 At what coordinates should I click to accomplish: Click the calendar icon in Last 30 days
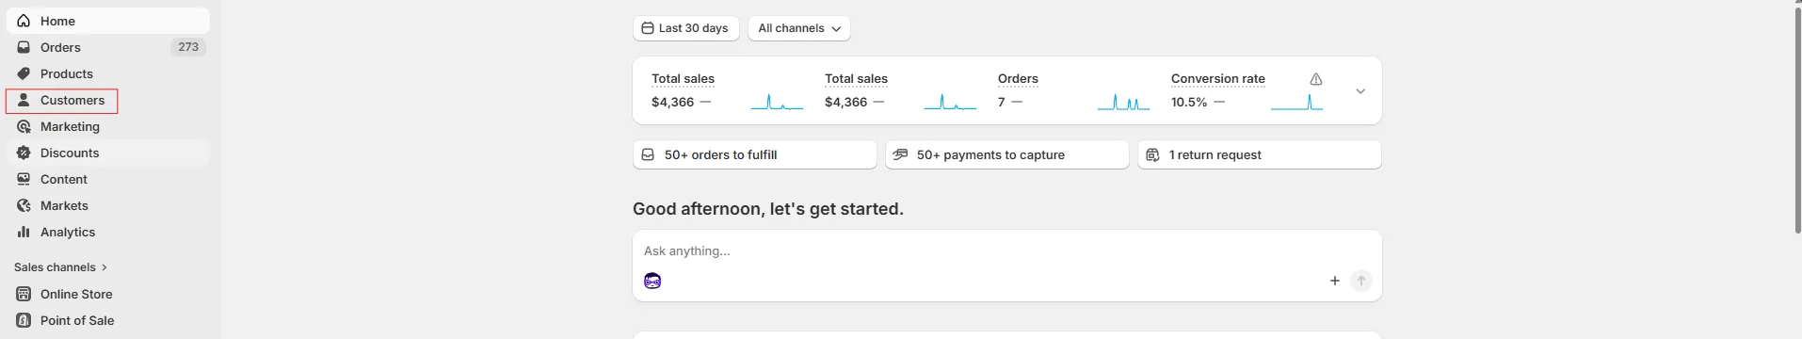(x=648, y=28)
